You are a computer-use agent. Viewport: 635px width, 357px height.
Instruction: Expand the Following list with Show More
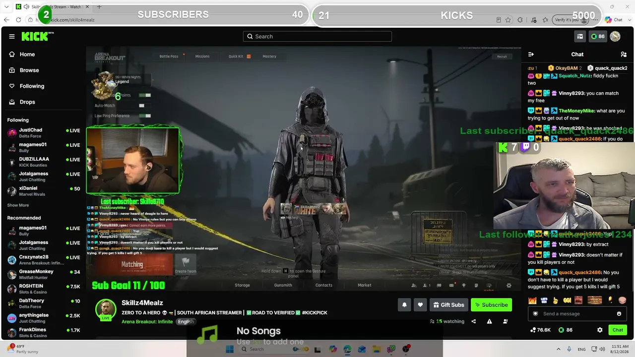click(x=18, y=205)
